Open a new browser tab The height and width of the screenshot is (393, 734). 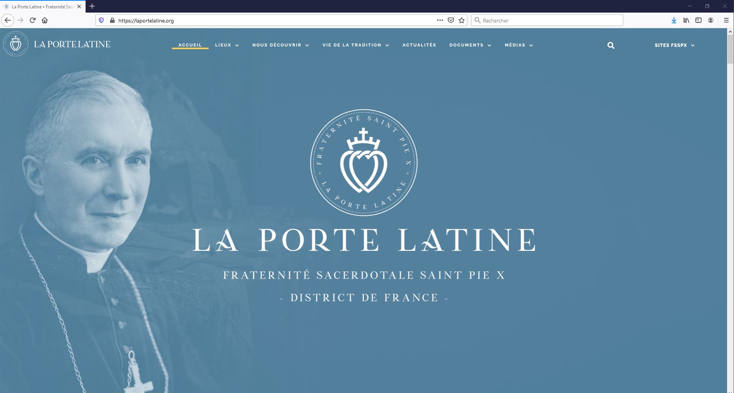pos(92,6)
